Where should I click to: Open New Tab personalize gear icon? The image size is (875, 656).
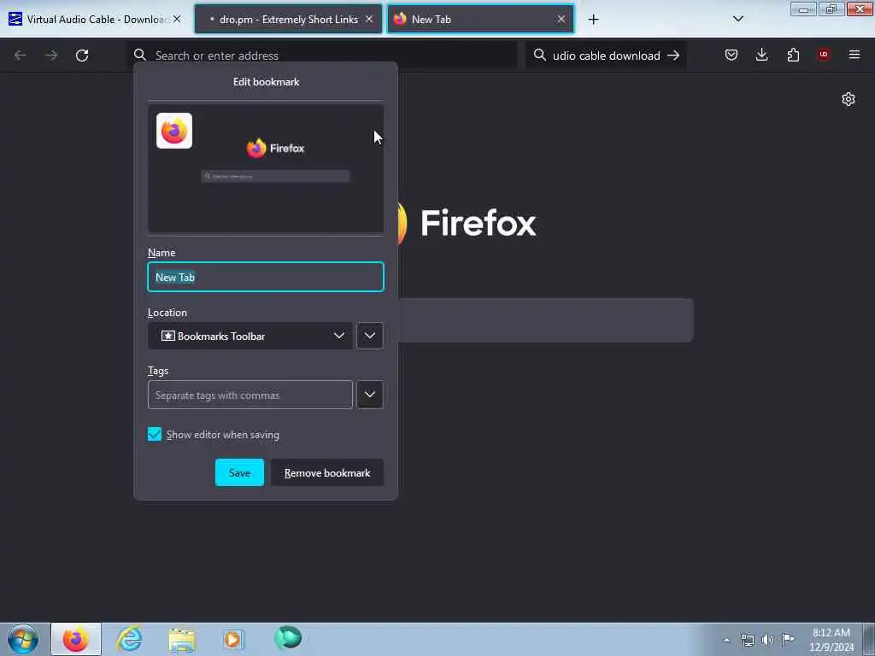[x=849, y=99]
